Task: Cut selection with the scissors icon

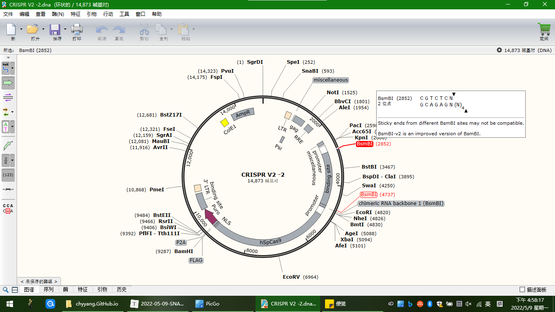Action: tap(144, 29)
